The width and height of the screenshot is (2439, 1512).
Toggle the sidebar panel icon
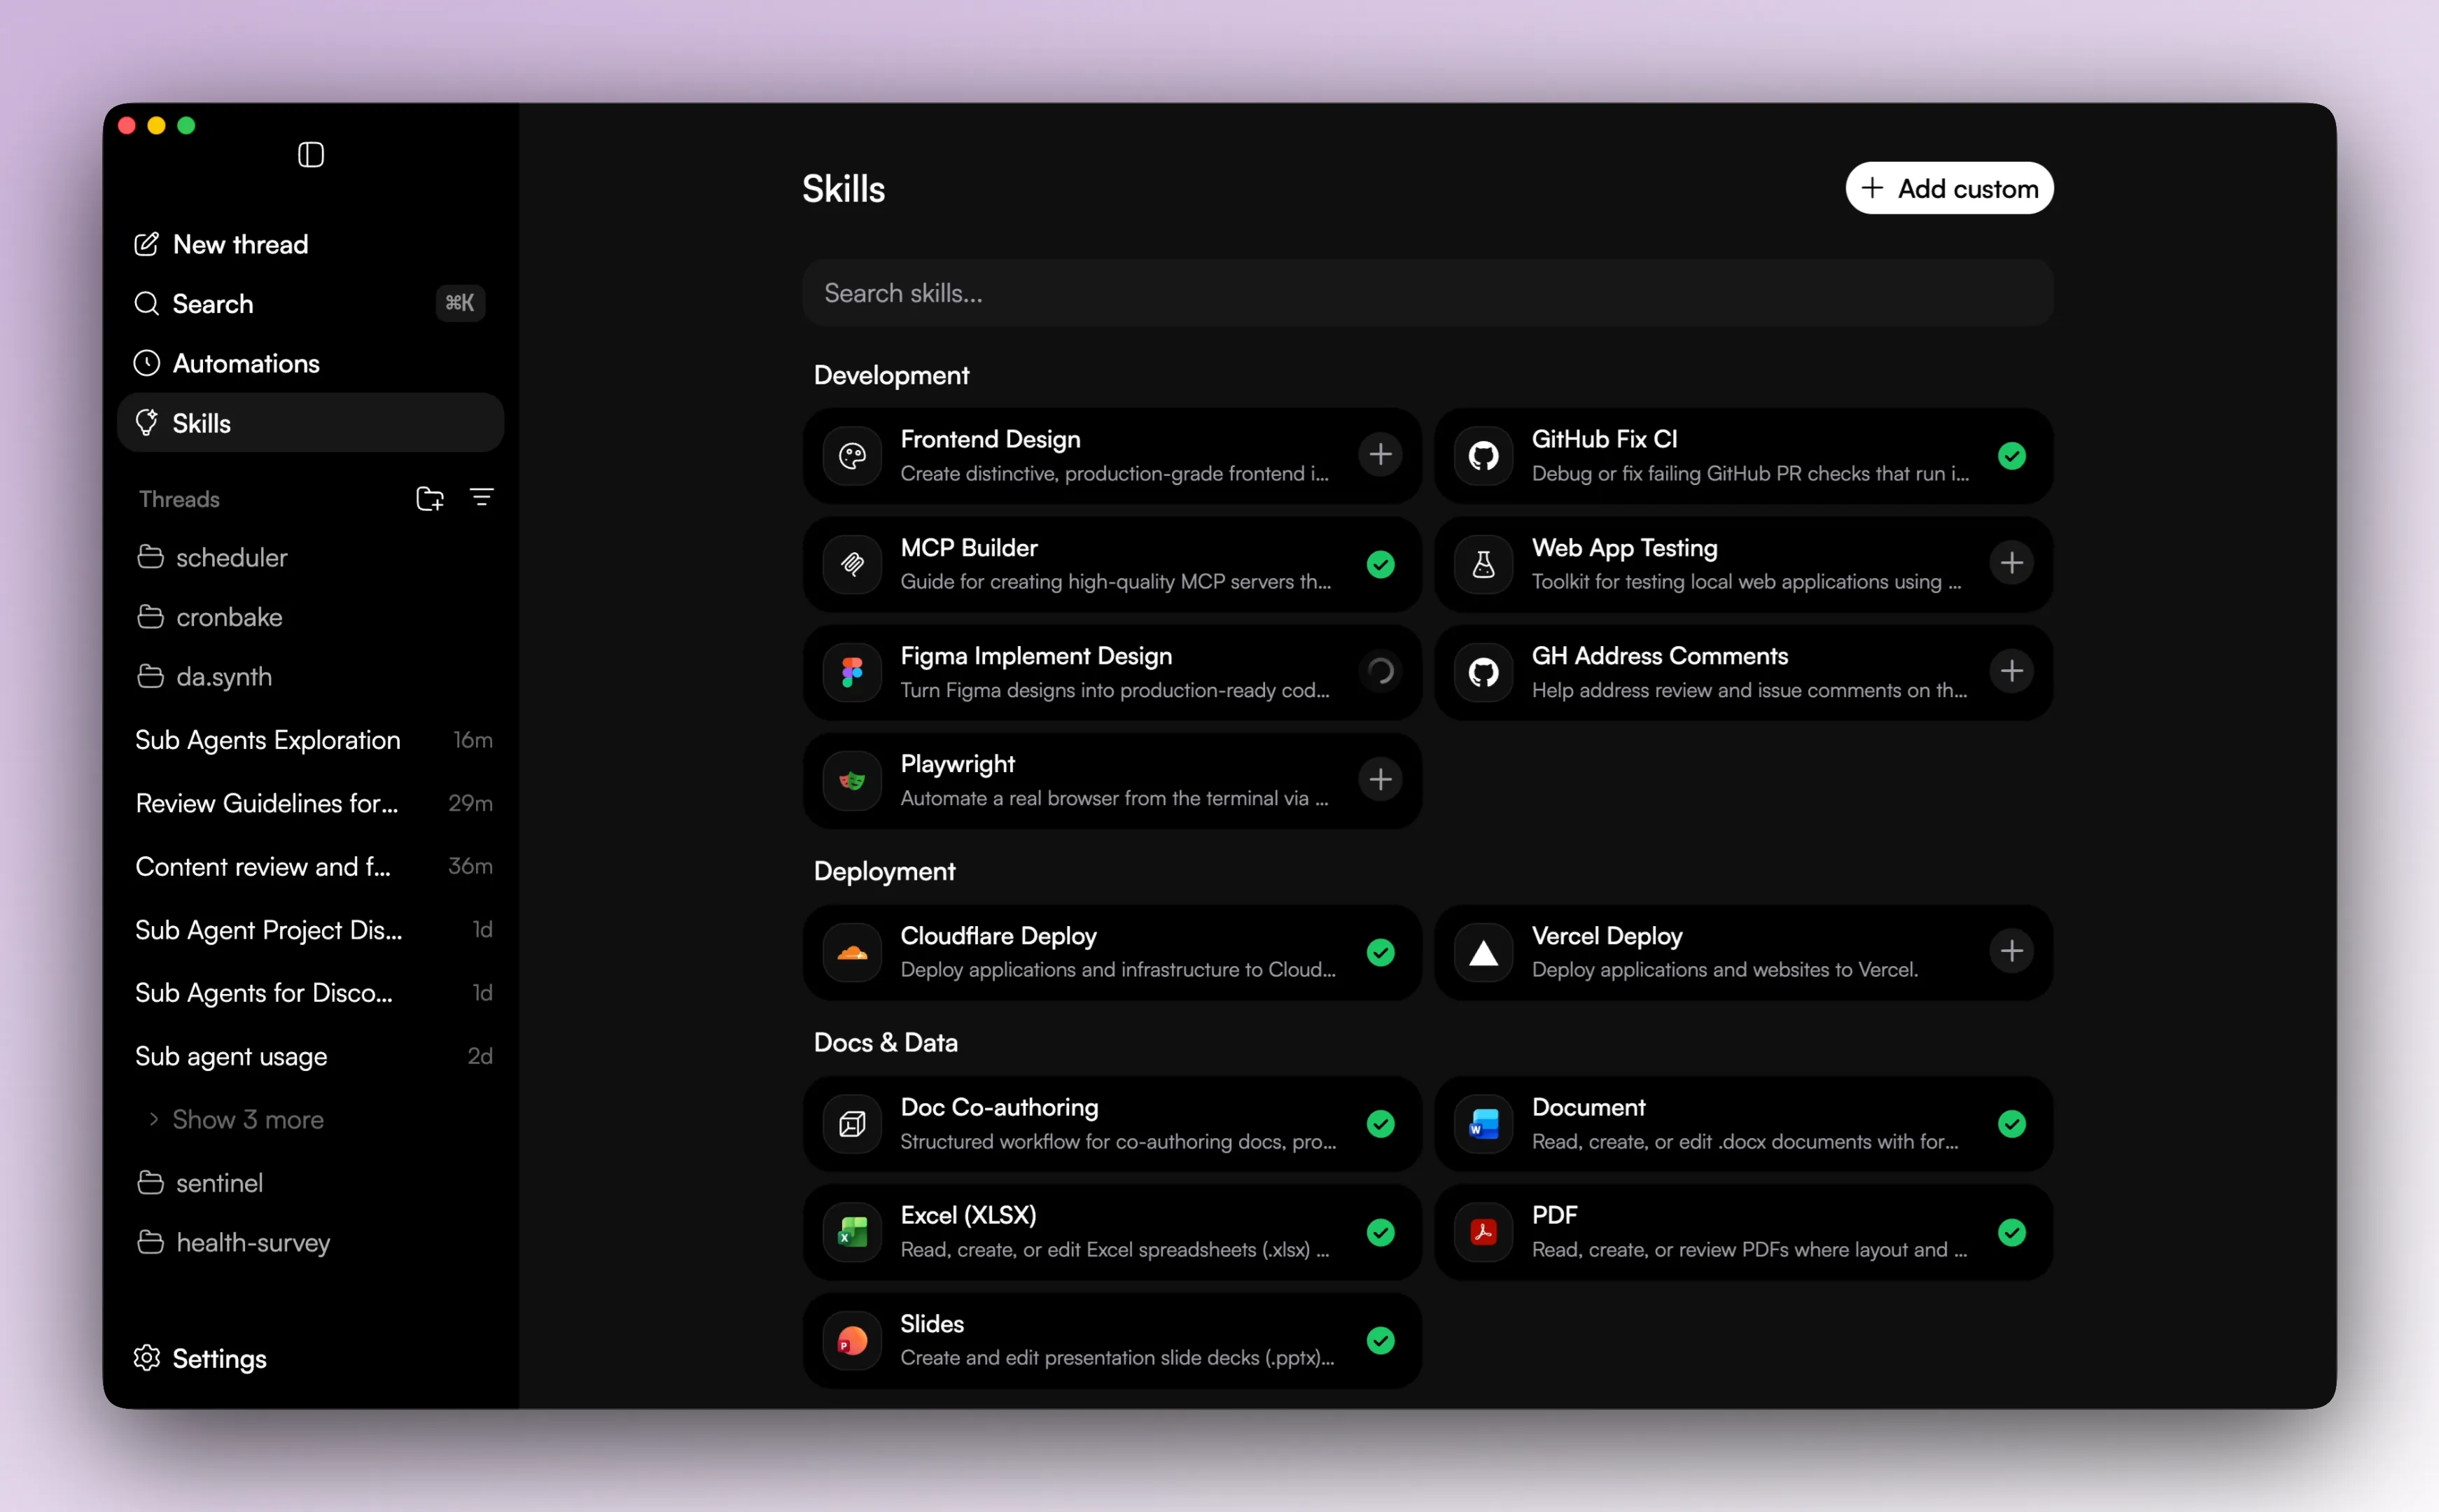311,155
